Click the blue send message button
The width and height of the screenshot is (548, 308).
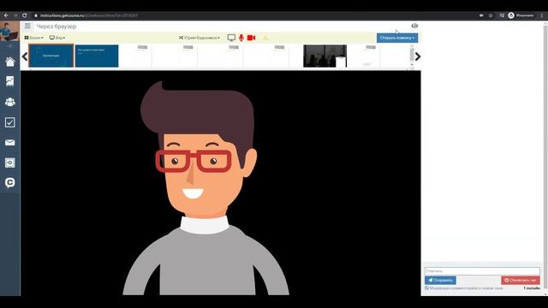(x=440, y=280)
